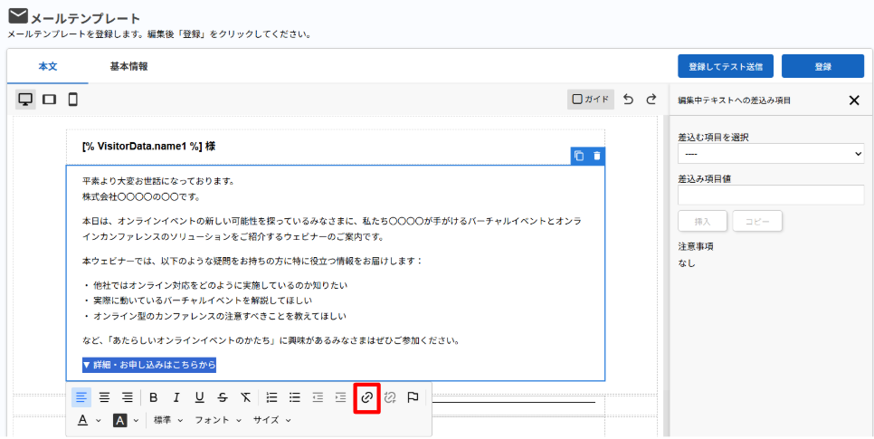Align text right

pyautogui.click(x=128, y=397)
